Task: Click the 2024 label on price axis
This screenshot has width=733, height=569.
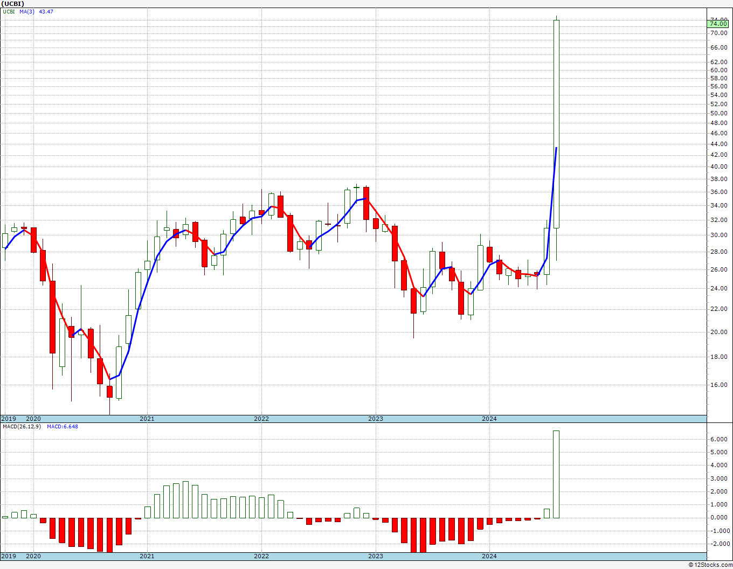Action: tap(489, 419)
